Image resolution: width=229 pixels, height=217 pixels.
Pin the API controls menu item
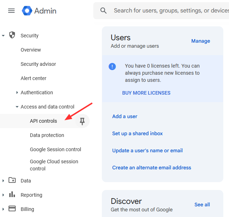point(82,121)
